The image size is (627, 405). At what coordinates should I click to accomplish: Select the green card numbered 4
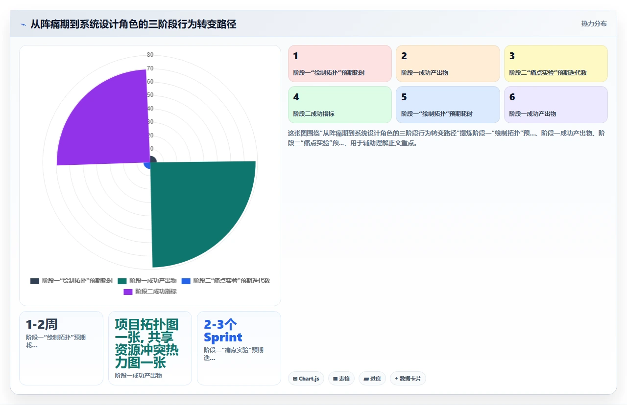(x=340, y=105)
